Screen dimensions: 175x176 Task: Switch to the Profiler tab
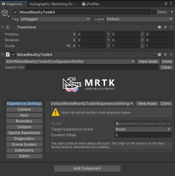91,4
